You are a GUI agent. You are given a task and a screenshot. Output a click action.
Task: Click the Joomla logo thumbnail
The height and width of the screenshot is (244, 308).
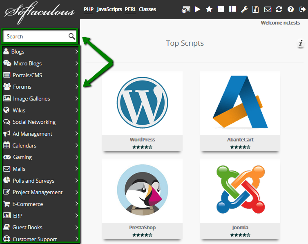(x=240, y=190)
